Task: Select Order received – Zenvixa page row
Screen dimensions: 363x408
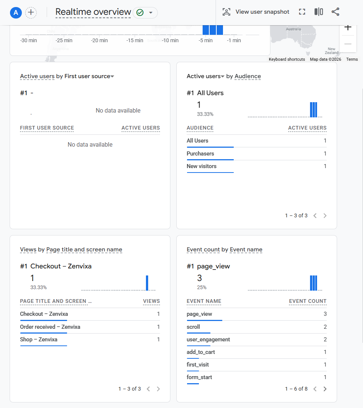Action: click(x=90, y=327)
